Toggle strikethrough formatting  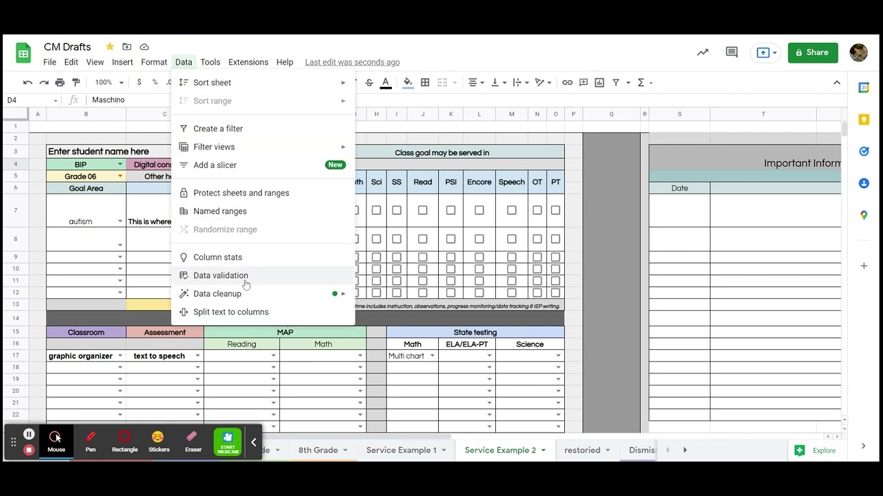[369, 83]
